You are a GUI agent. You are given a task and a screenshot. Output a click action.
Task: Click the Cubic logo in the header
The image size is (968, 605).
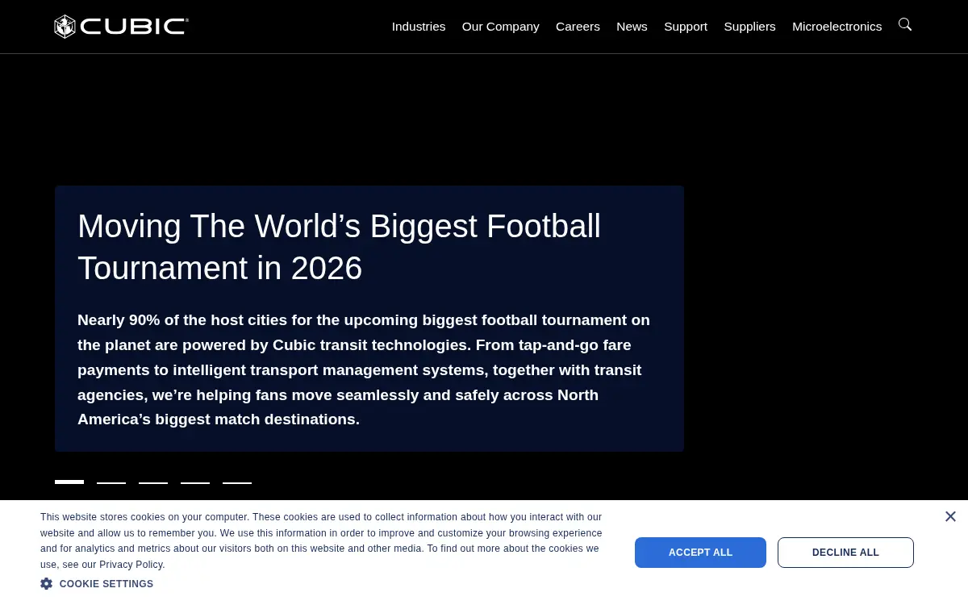(x=121, y=27)
